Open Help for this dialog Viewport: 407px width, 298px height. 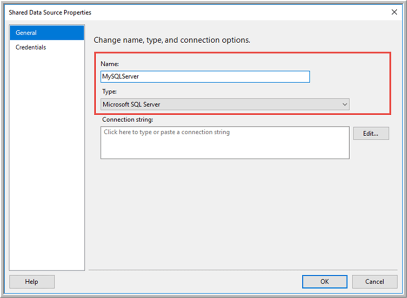[x=32, y=282]
